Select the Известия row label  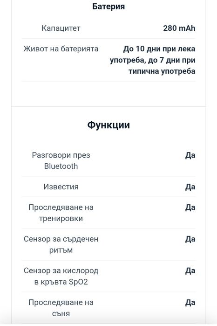tap(61, 187)
